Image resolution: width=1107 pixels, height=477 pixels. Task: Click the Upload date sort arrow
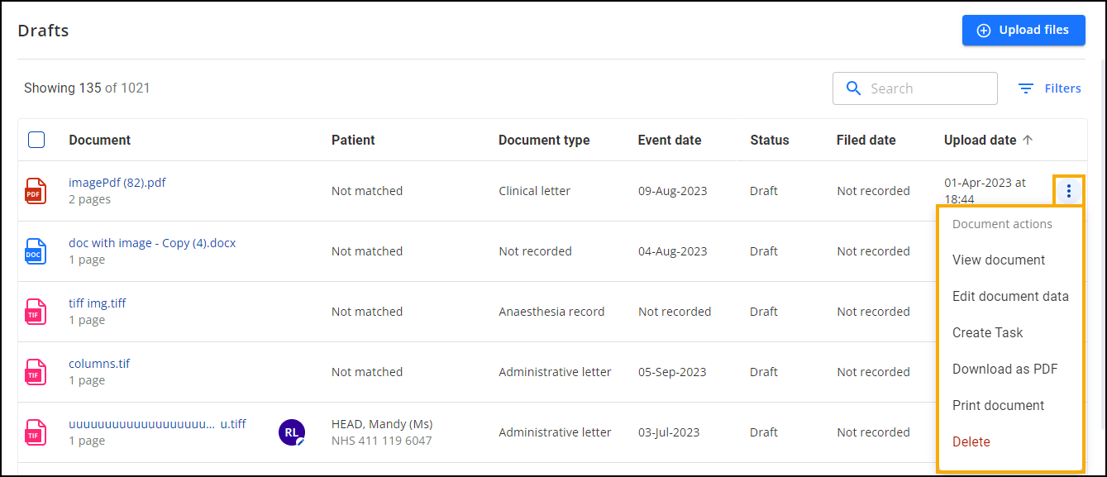click(x=1028, y=141)
